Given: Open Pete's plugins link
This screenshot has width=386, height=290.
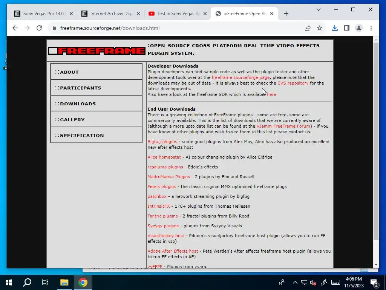Looking at the screenshot, I should point(162,187).
